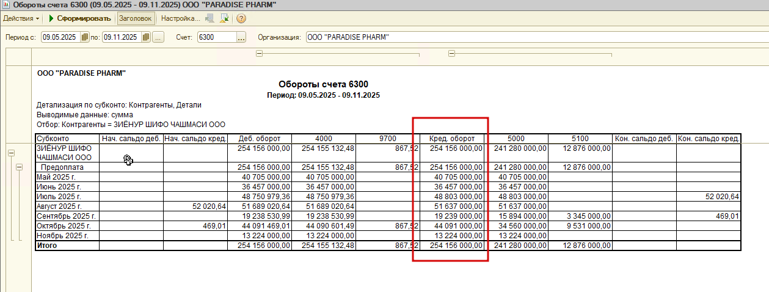Screen dimensions: 769x292
Task: Click the Сентябрь 2025 г. row label
Action: (x=65, y=216)
